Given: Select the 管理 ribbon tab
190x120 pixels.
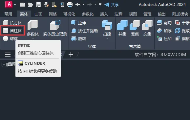Looking at the screenshot, I should pos(147,14).
